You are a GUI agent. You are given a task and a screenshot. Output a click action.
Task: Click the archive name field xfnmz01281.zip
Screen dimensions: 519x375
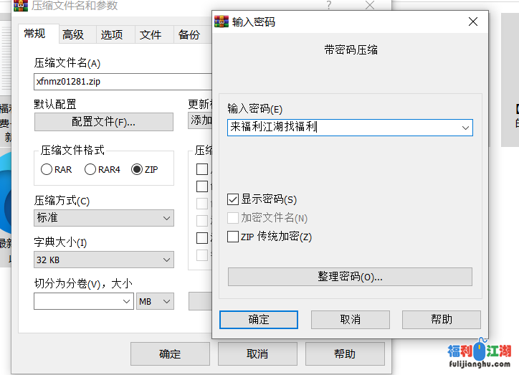(122, 82)
